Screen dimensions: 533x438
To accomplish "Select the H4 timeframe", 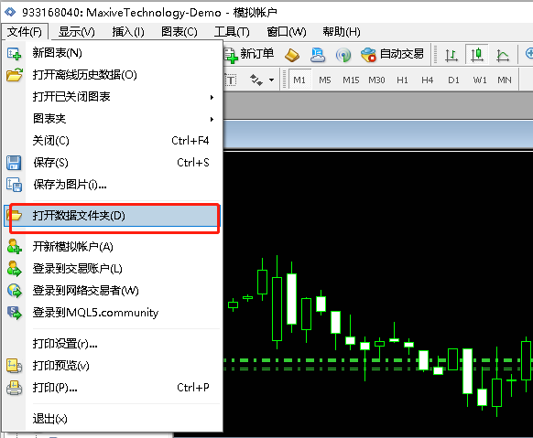I will (x=428, y=80).
